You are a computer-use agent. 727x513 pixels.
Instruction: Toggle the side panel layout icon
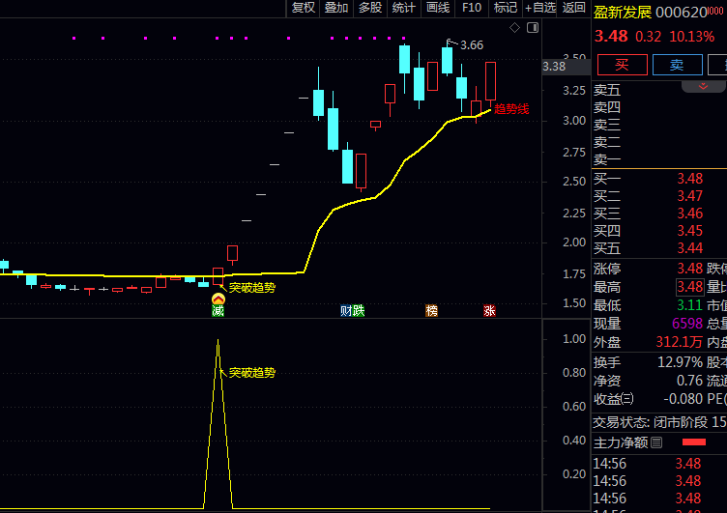point(533,28)
